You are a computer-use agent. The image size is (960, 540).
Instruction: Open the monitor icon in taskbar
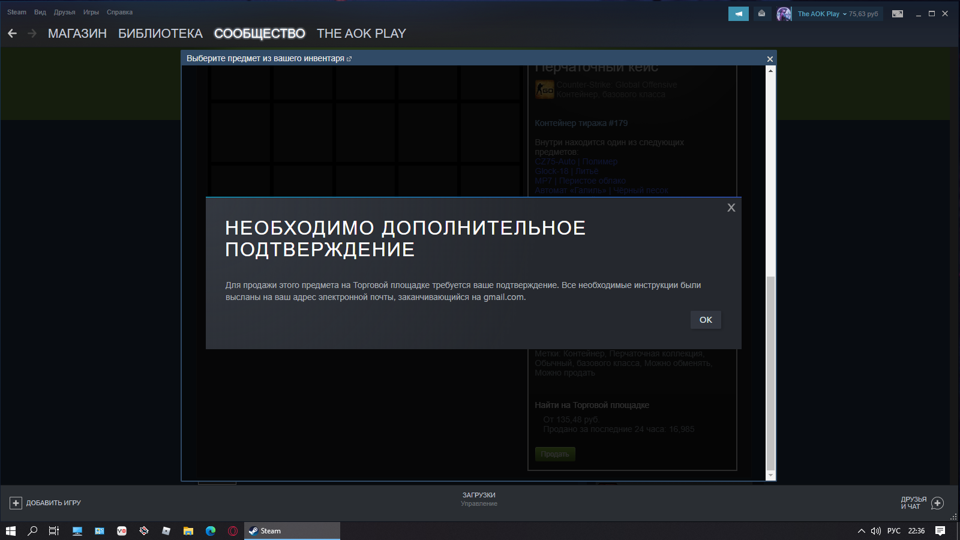[77, 531]
